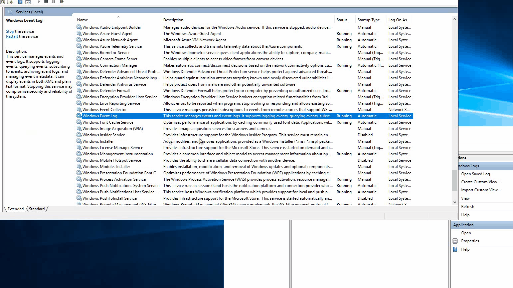Image resolution: width=513 pixels, height=288 pixels.
Task: Click the gear icon beside Windows Installer
Action: tap(79, 141)
